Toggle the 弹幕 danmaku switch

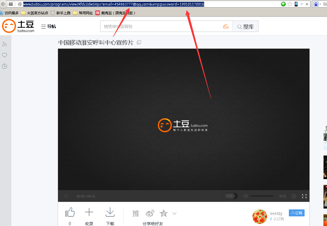pyautogui.click(x=230, y=196)
